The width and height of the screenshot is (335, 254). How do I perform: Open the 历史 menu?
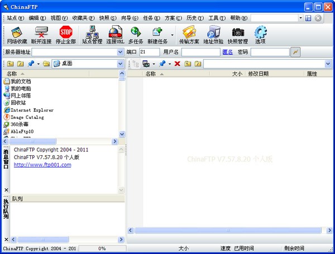[x=195, y=18]
